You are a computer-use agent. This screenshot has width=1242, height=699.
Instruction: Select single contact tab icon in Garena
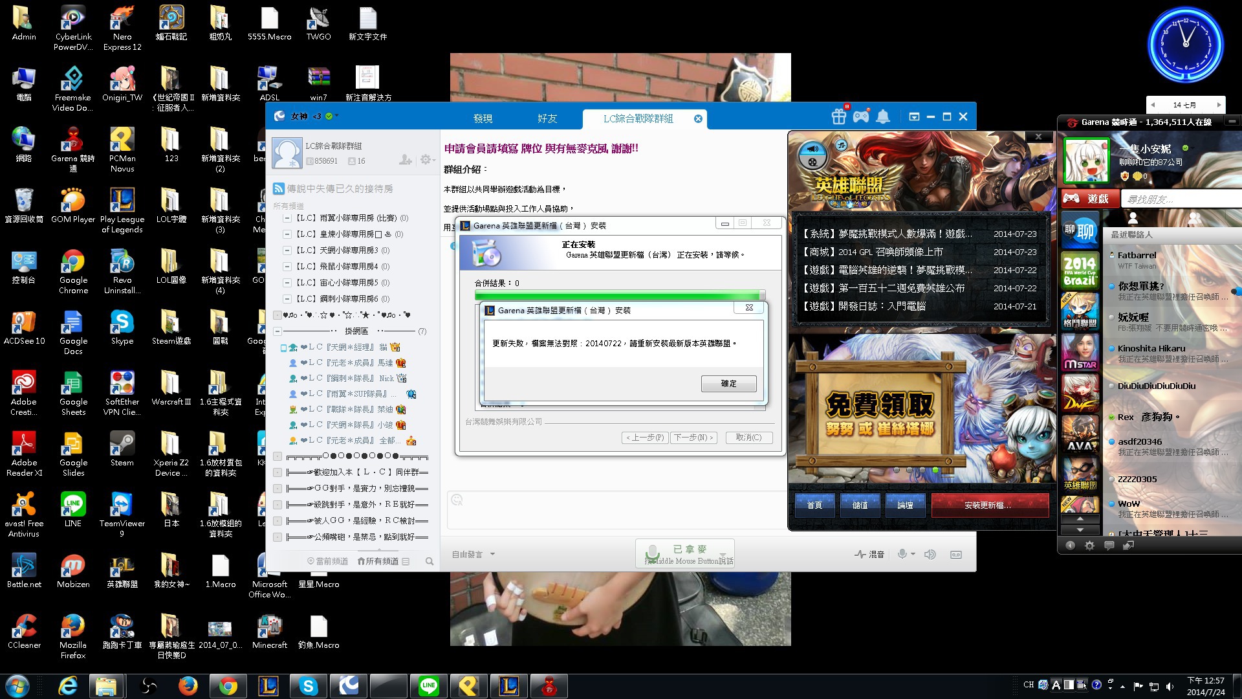pyautogui.click(x=1133, y=218)
